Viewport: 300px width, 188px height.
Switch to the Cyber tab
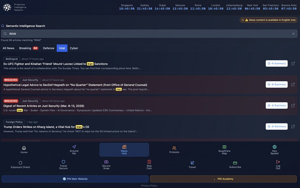click(x=74, y=48)
